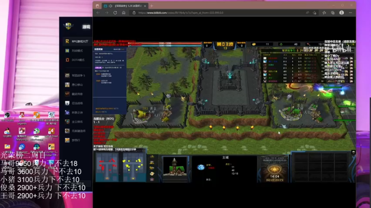This screenshot has width=371, height=208.
Task: Open 主公排名 in the game list
Action: click(77, 122)
